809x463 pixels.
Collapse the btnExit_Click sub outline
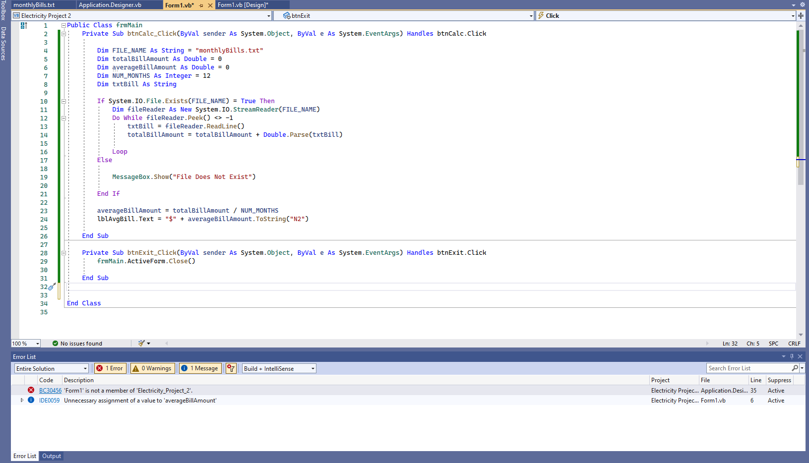(63, 253)
